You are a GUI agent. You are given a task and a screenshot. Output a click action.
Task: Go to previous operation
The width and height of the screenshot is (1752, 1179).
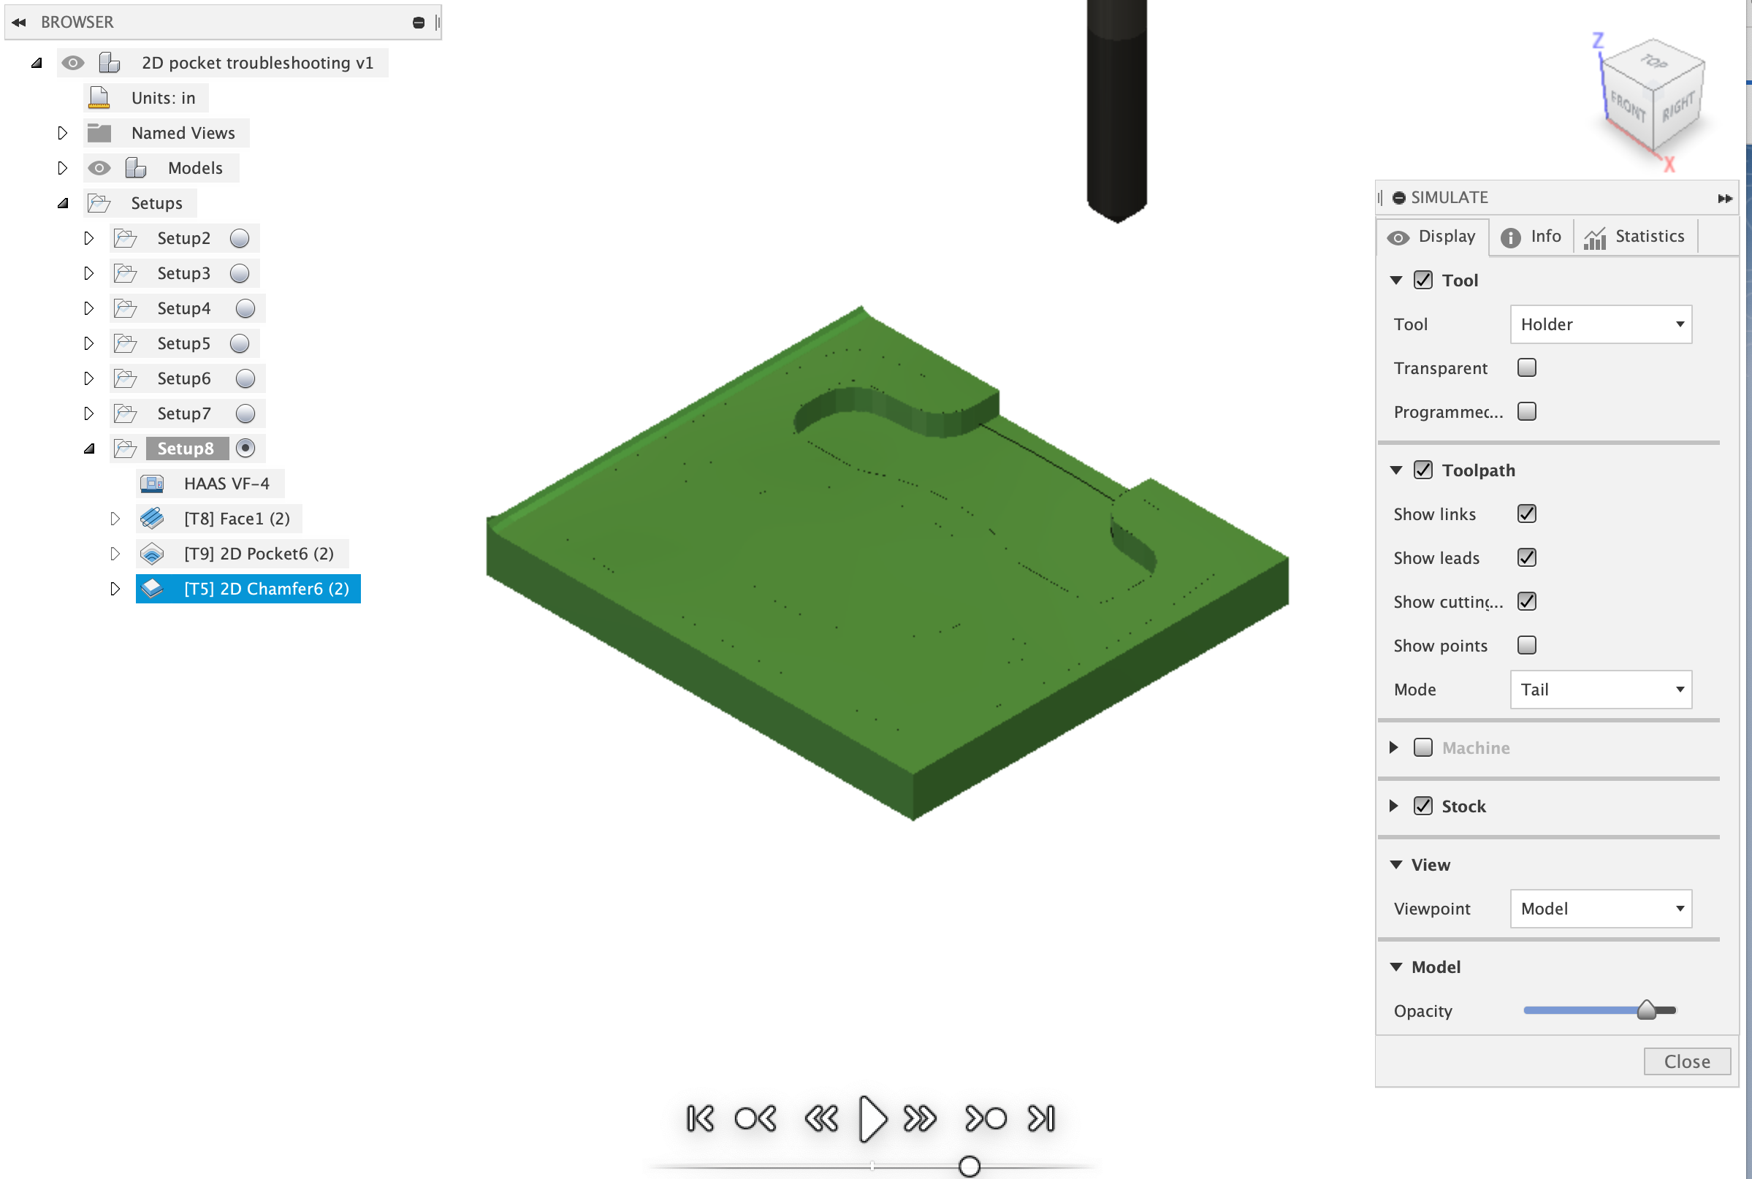pyautogui.click(x=755, y=1119)
